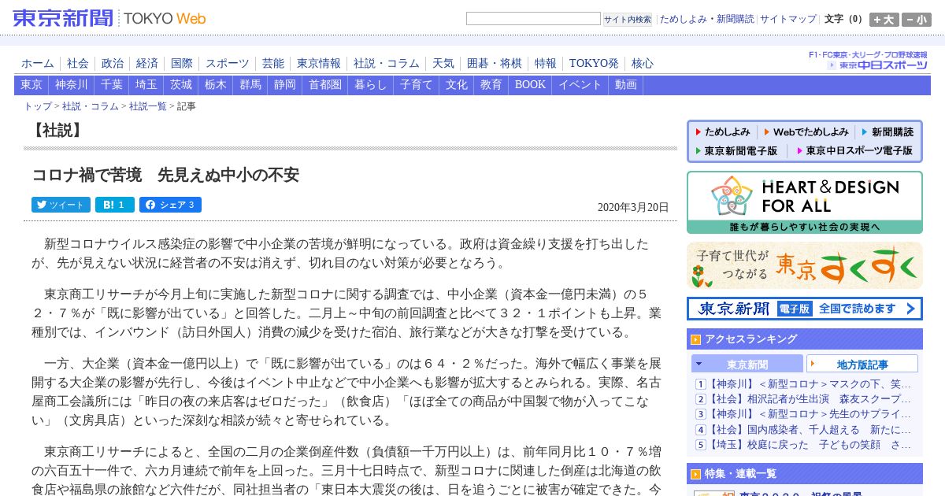
Task: Select 暮らし in the blue bar
Action: [x=371, y=85]
